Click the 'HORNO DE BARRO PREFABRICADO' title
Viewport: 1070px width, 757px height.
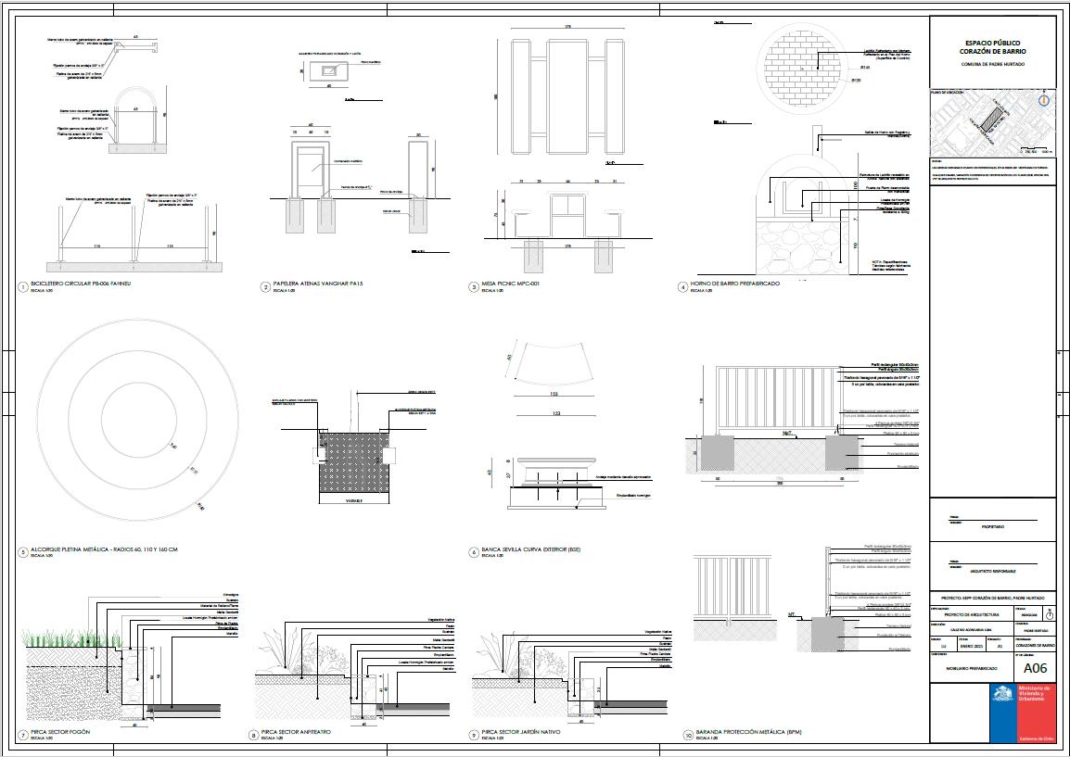pos(734,284)
